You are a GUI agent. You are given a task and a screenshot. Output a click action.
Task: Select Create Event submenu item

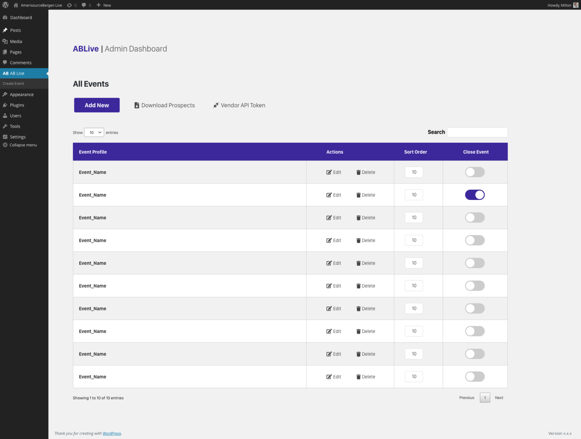point(13,84)
